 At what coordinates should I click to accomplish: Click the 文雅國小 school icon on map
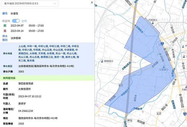[x=164, y=67]
